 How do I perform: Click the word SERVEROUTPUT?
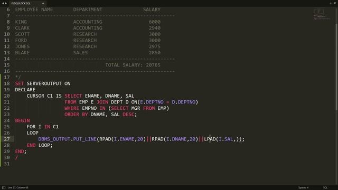[44, 83]
